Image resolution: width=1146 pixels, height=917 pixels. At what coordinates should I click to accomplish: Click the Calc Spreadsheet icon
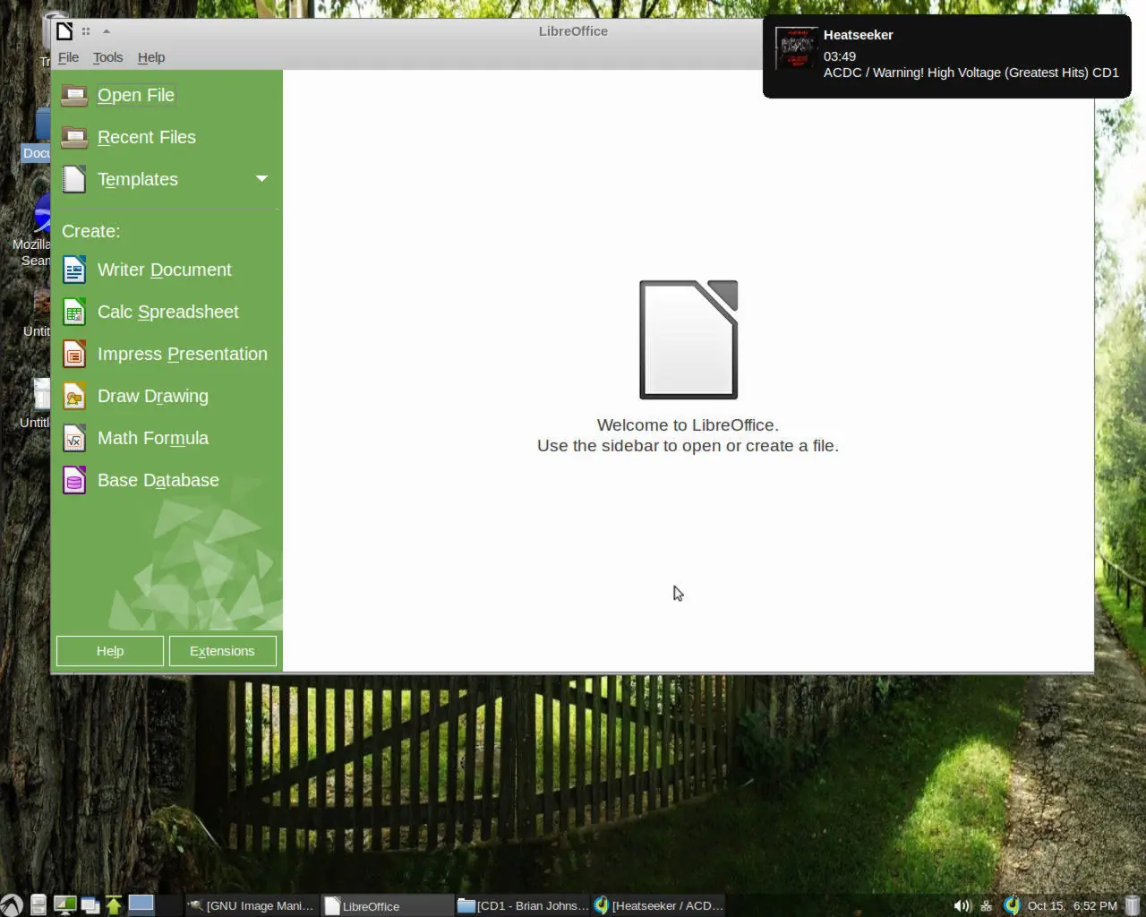point(74,312)
